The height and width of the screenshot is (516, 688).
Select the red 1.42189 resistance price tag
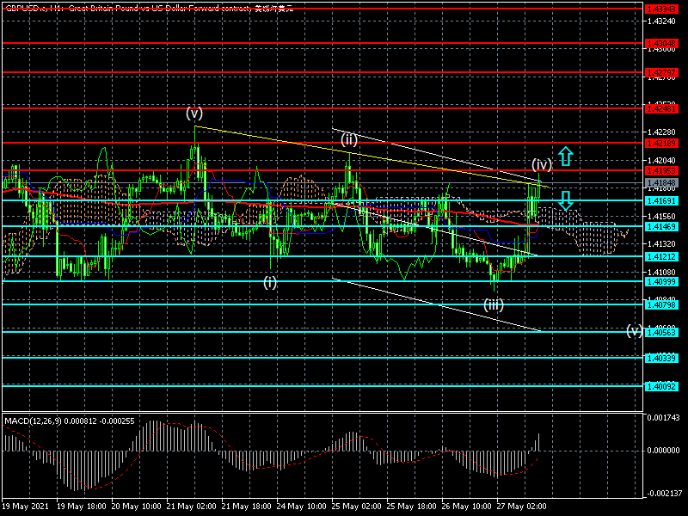pos(660,143)
